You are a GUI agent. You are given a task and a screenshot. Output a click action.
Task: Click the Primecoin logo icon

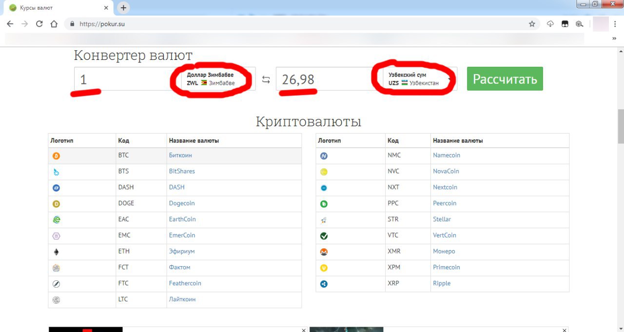[324, 268]
